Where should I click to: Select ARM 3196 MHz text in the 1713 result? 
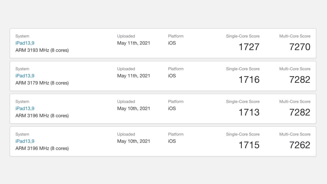tap(32, 116)
